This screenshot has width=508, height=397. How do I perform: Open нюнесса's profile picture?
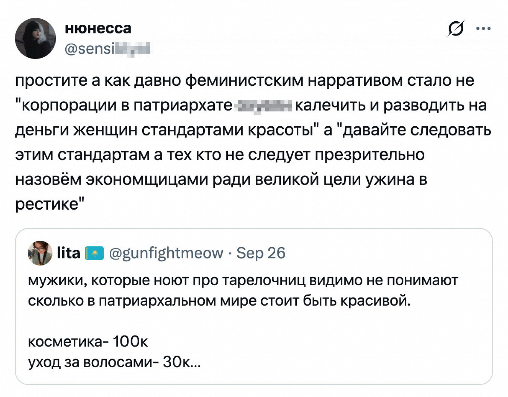35,38
